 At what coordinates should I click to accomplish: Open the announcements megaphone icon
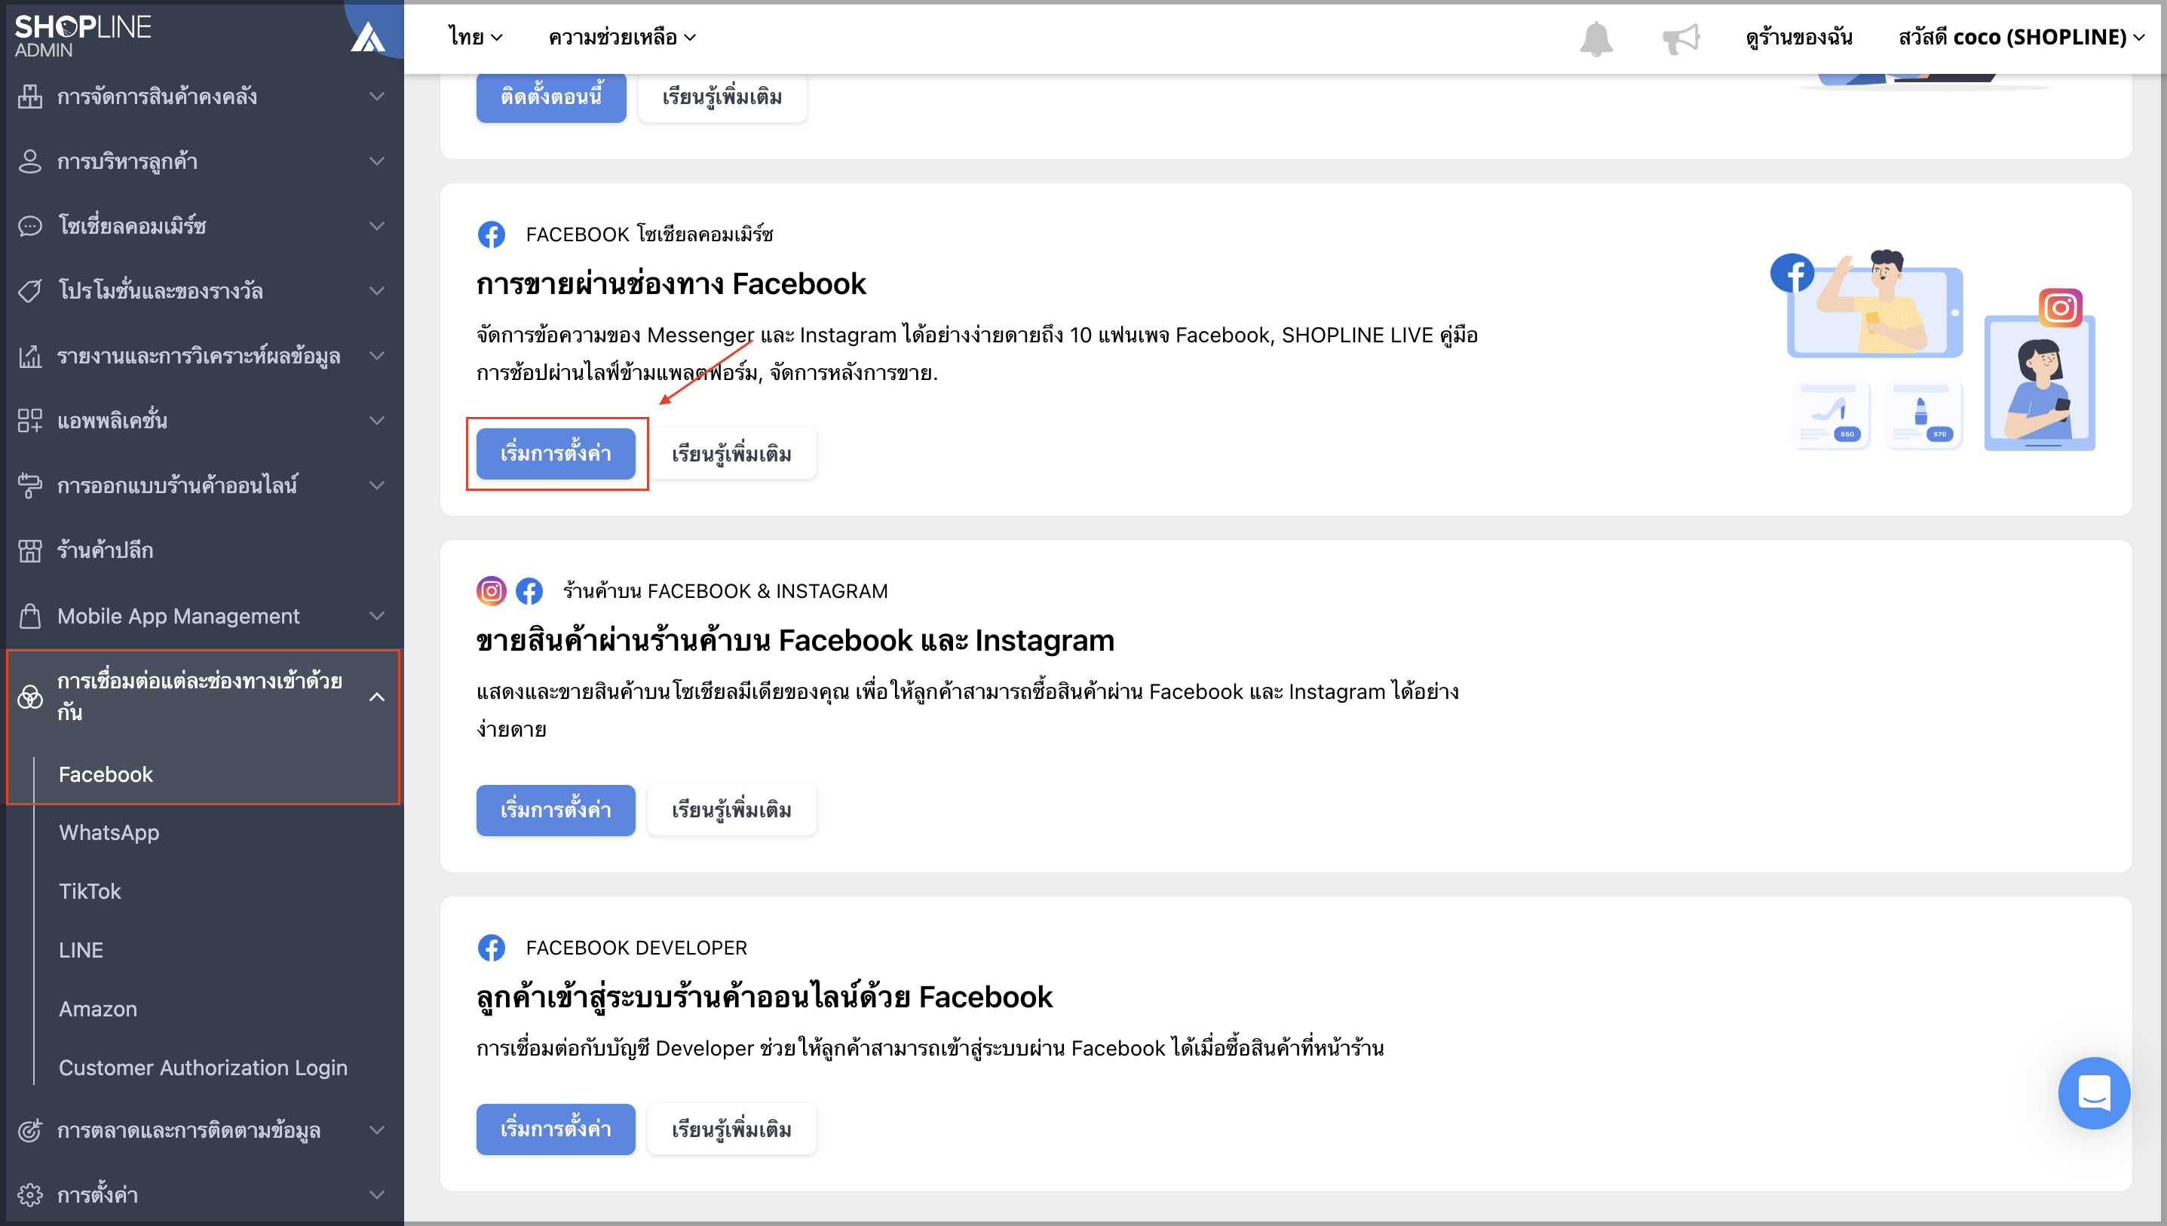tap(1681, 38)
